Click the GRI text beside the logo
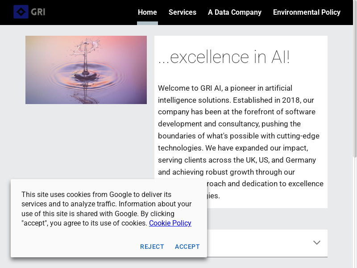 click(38, 12)
